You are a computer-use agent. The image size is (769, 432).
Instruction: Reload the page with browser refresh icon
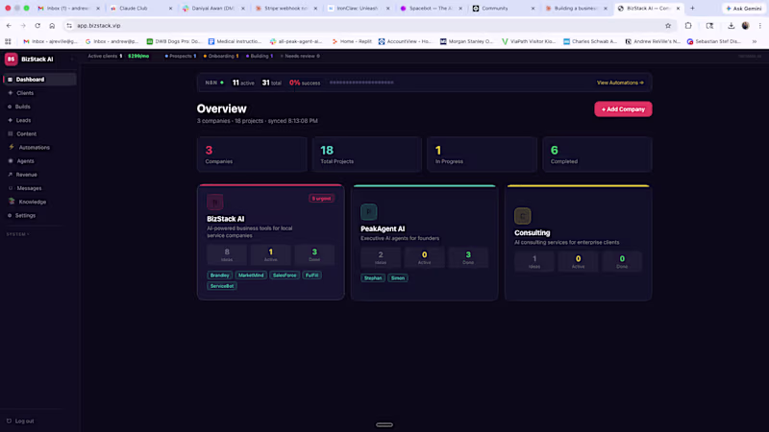[x=37, y=26]
